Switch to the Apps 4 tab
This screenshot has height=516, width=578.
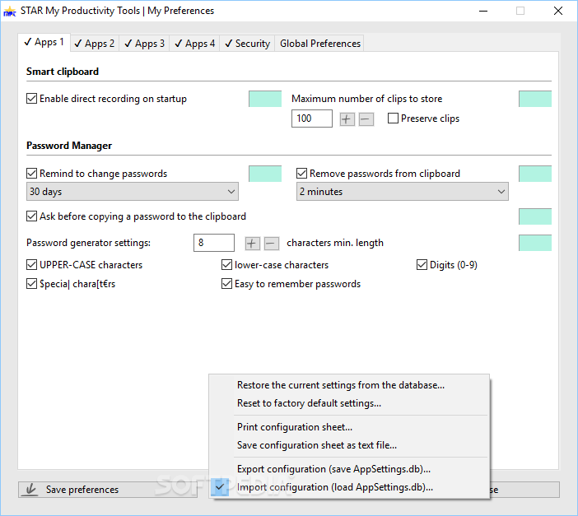coord(194,44)
